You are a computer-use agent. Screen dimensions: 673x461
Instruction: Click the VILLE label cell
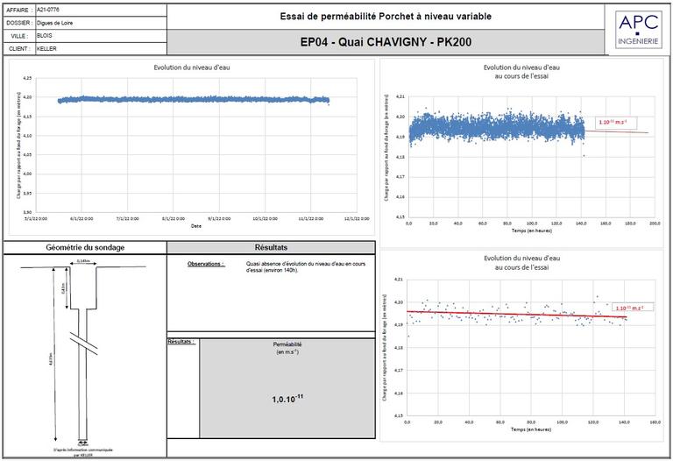(19, 36)
